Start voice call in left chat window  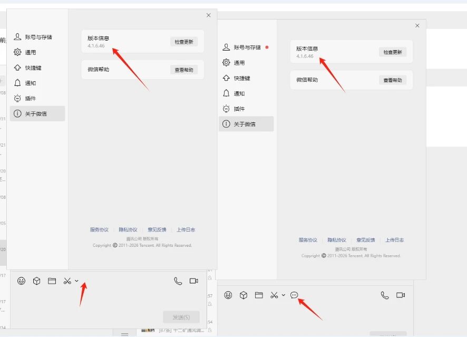pos(178,281)
